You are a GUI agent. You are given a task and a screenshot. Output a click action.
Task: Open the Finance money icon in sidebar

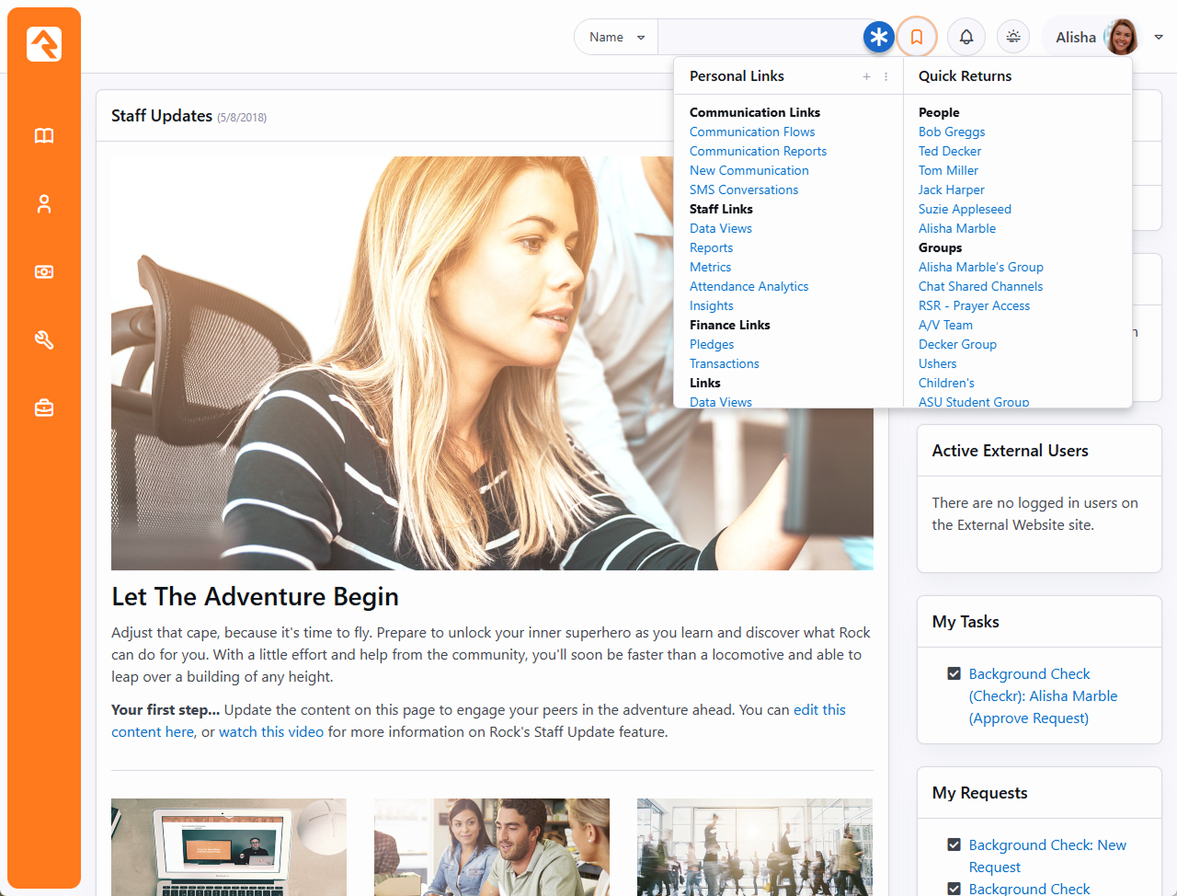pyautogui.click(x=44, y=272)
